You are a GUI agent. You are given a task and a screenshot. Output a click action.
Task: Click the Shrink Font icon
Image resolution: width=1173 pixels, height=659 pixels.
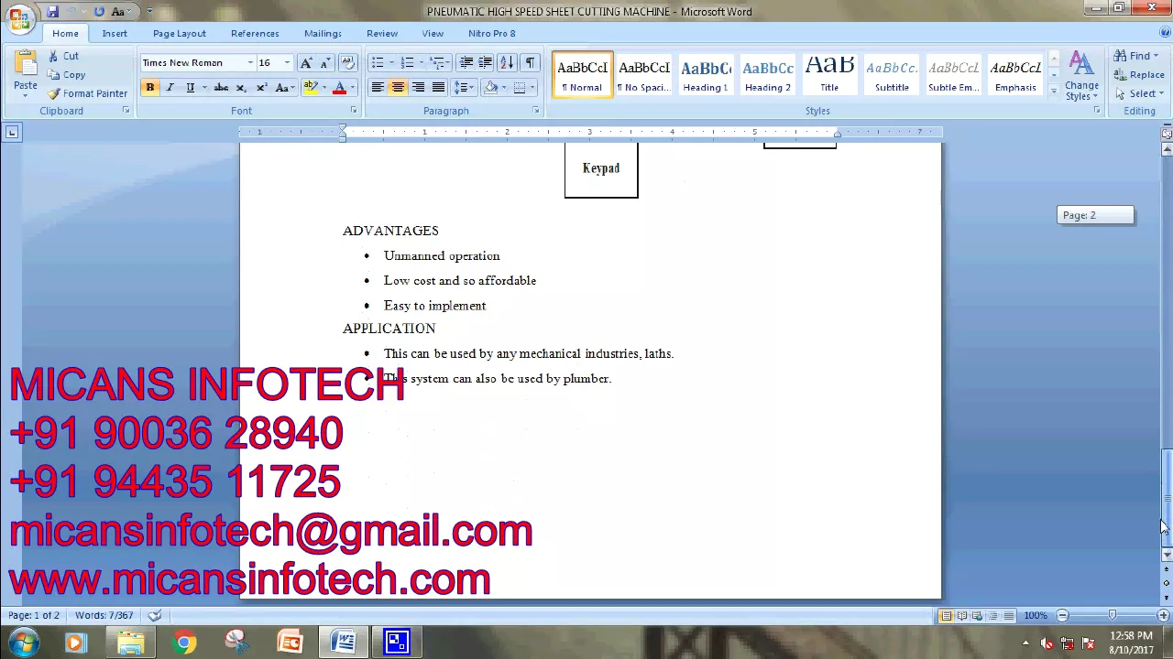pos(324,63)
